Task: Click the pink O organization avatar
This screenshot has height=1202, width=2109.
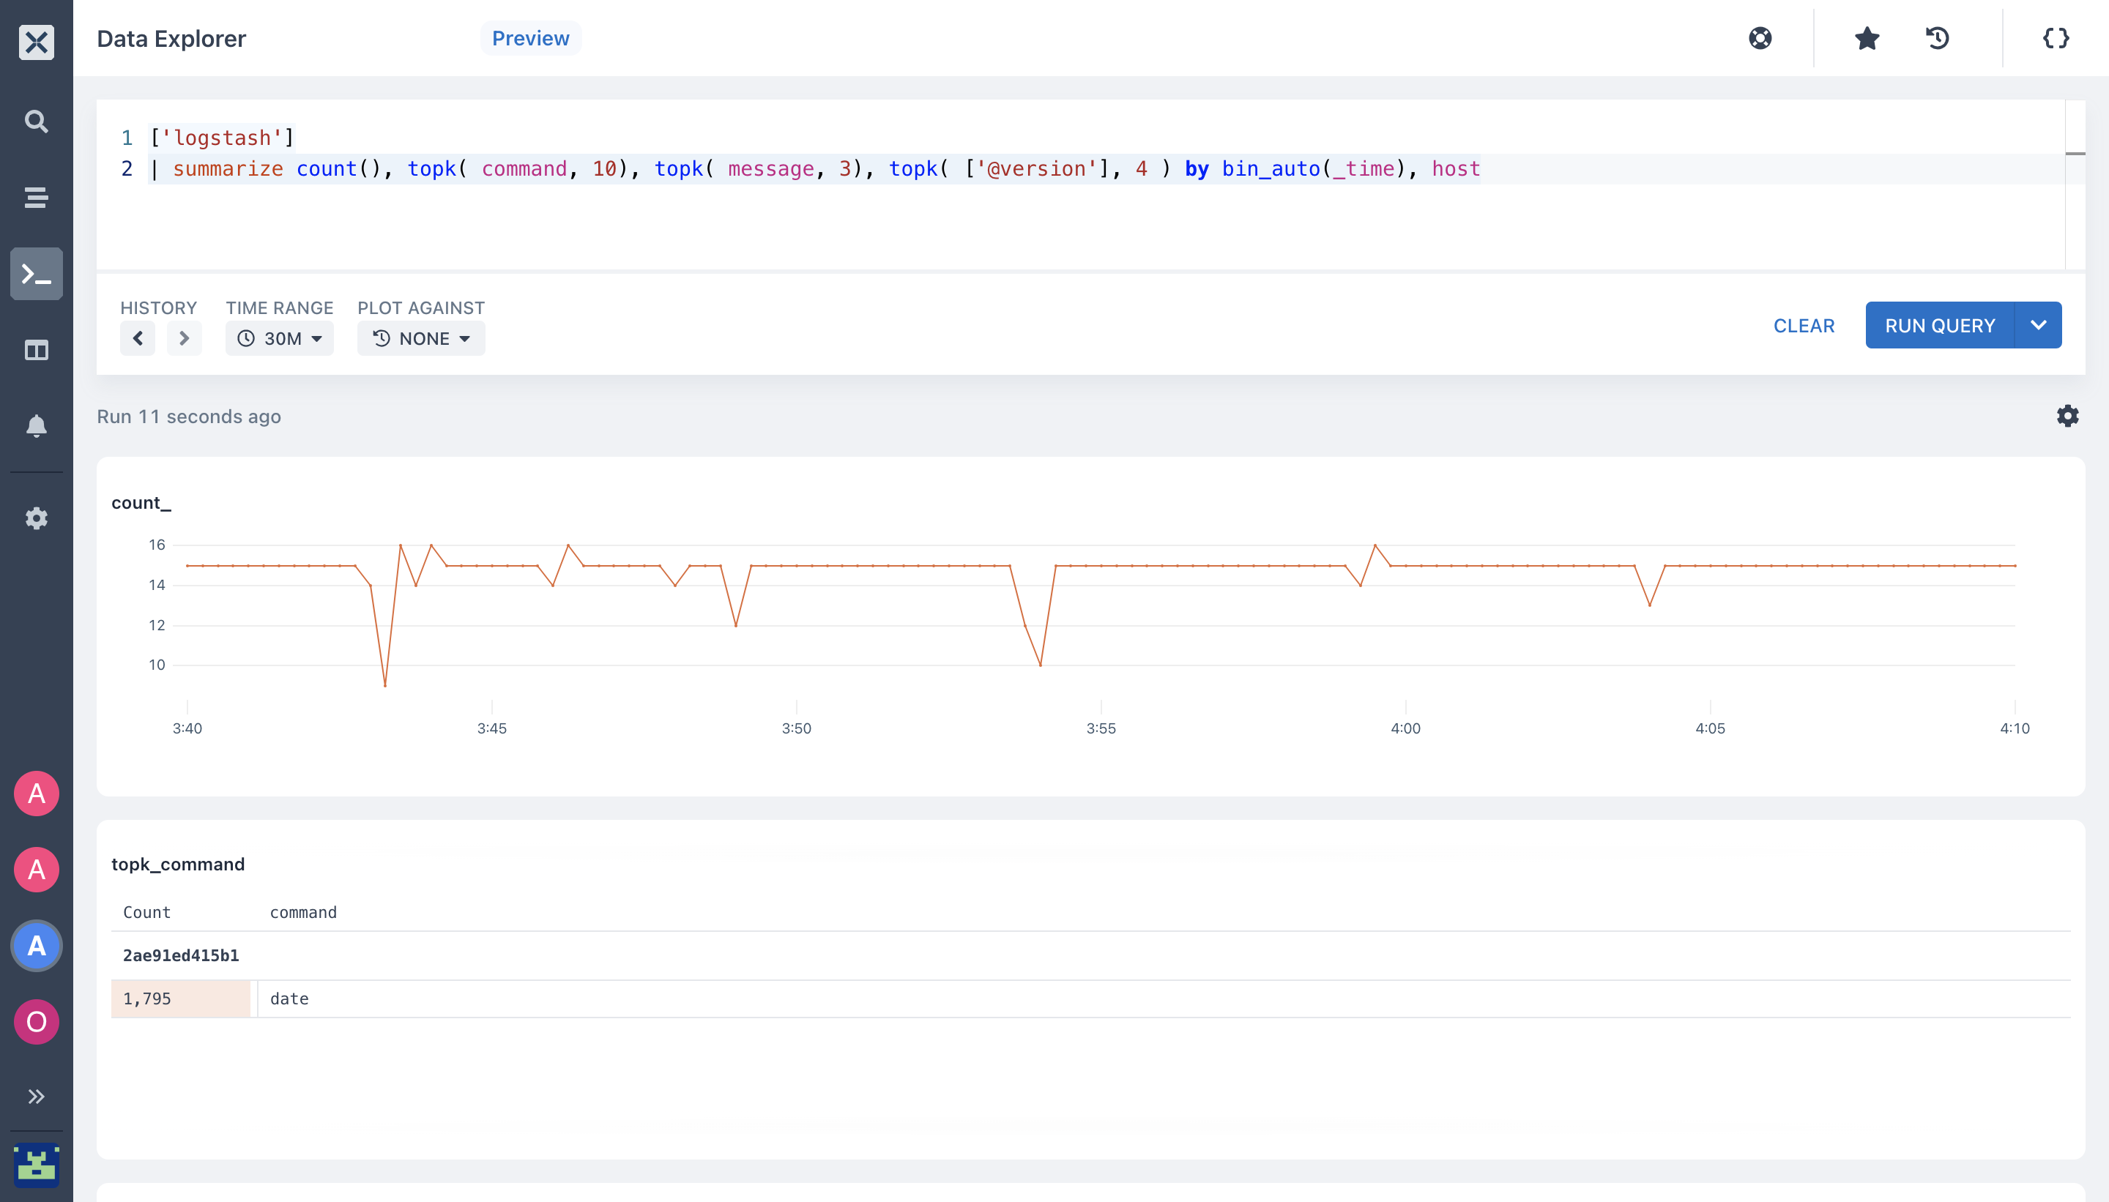Action: click(37, 1022)
